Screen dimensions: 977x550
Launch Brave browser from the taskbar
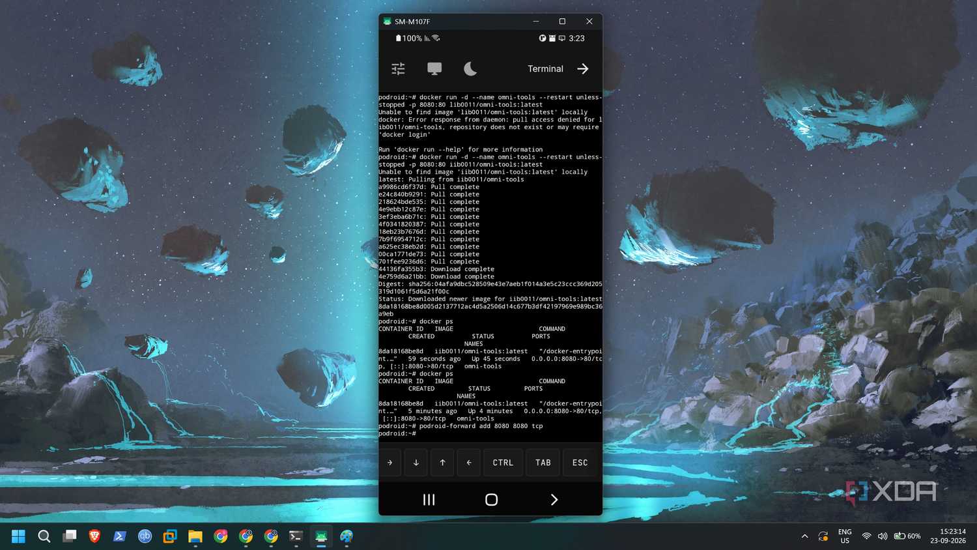(x=94, y=536)
